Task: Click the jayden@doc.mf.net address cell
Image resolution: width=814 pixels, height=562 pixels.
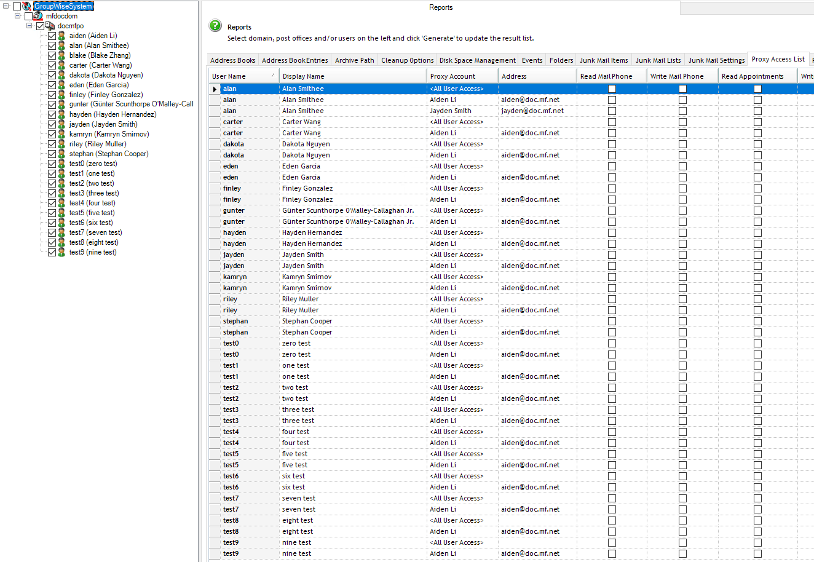Action: click(537, 111)
